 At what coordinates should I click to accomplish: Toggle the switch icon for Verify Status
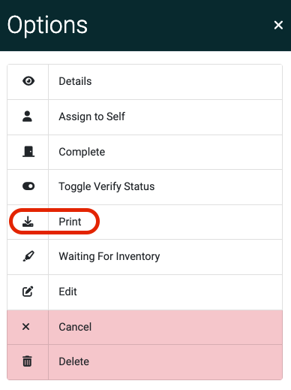pos(28,186)
